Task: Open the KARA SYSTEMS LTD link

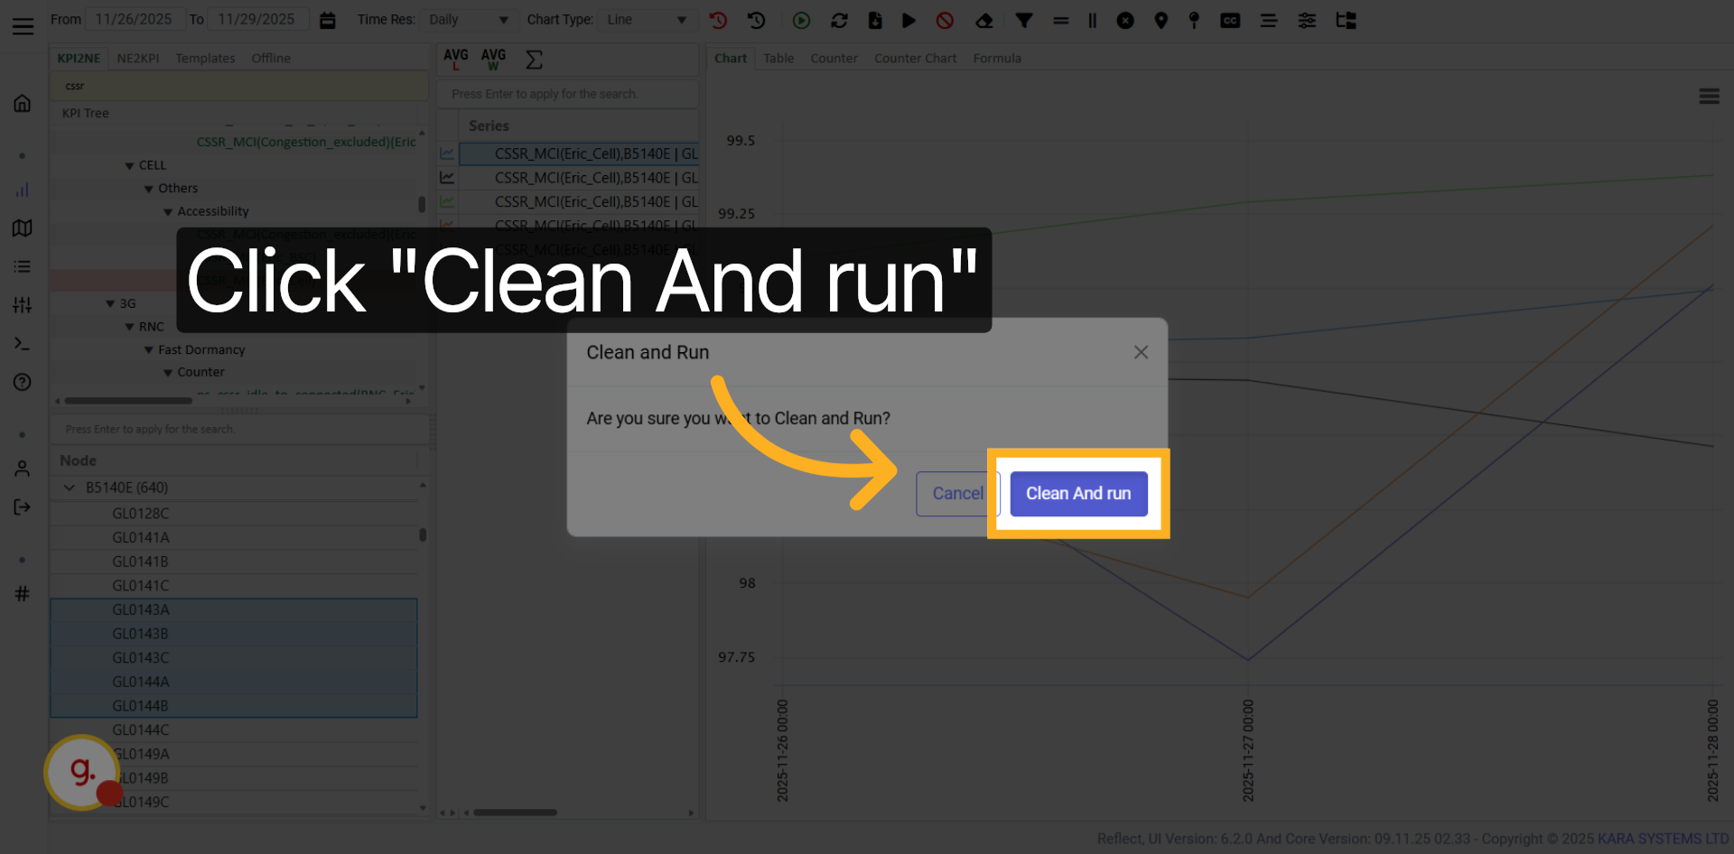Action: 1663,839
